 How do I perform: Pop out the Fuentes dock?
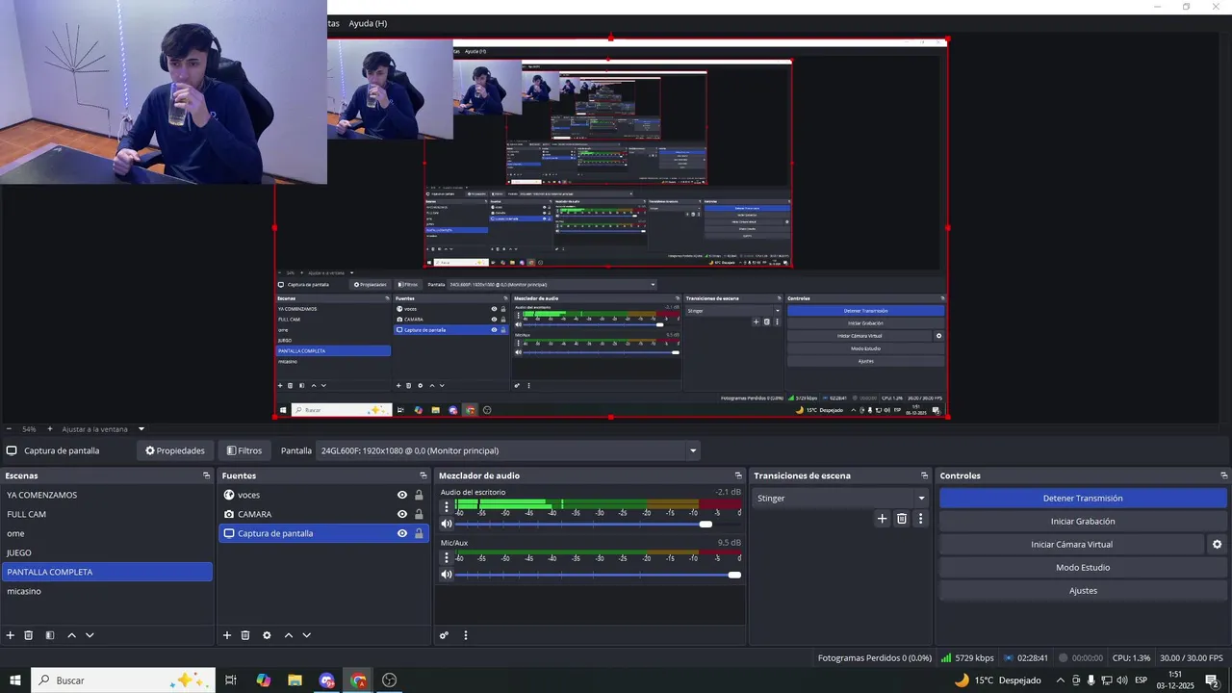423,475
